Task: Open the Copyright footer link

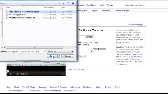Action: point(42,87)
